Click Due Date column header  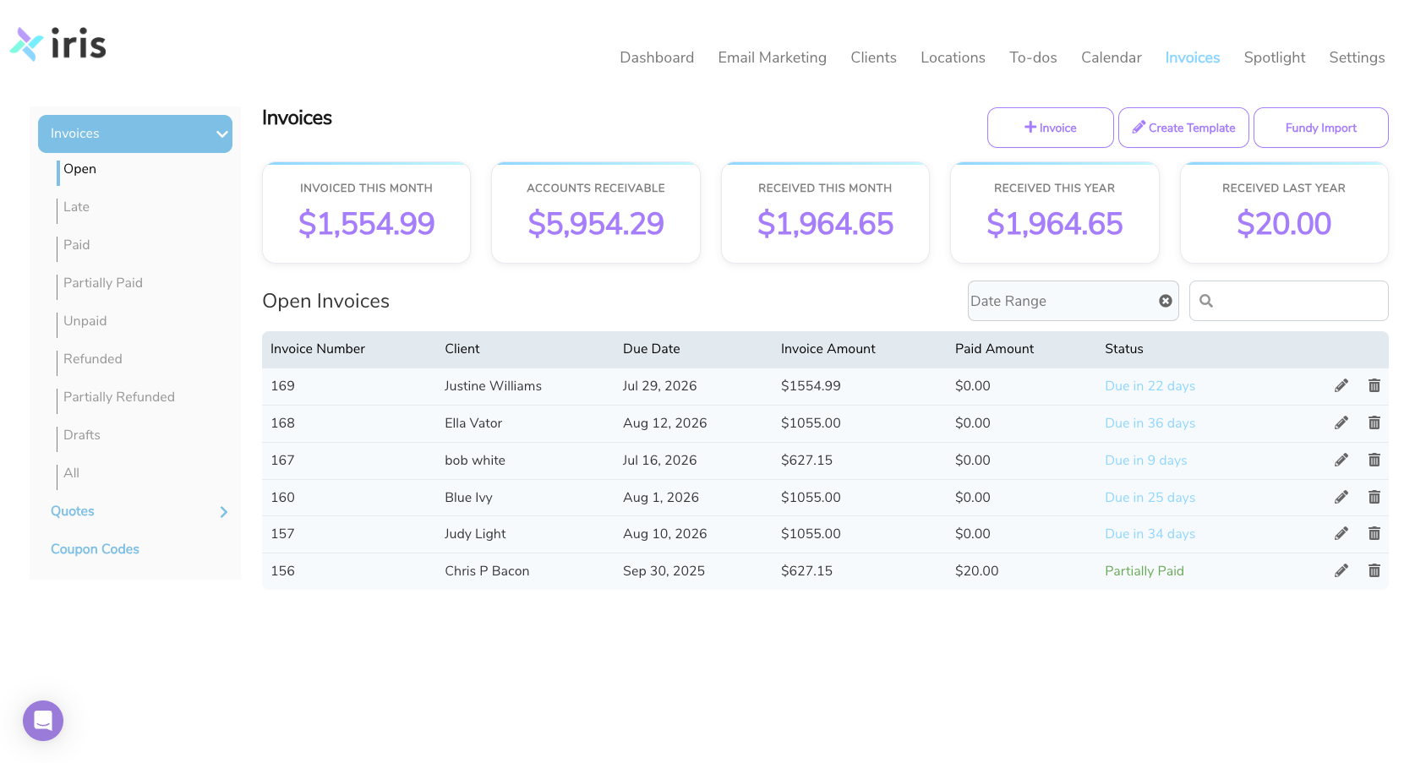(x=652, y=349)
